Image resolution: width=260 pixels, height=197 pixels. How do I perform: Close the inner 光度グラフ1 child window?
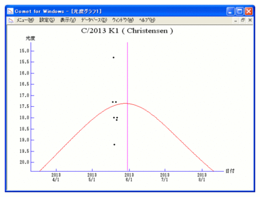pos(250,20)
